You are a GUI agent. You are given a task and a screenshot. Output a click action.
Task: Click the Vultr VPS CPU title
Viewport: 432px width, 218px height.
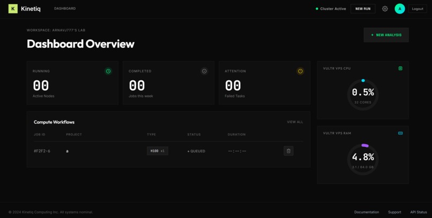coord(337,68)
